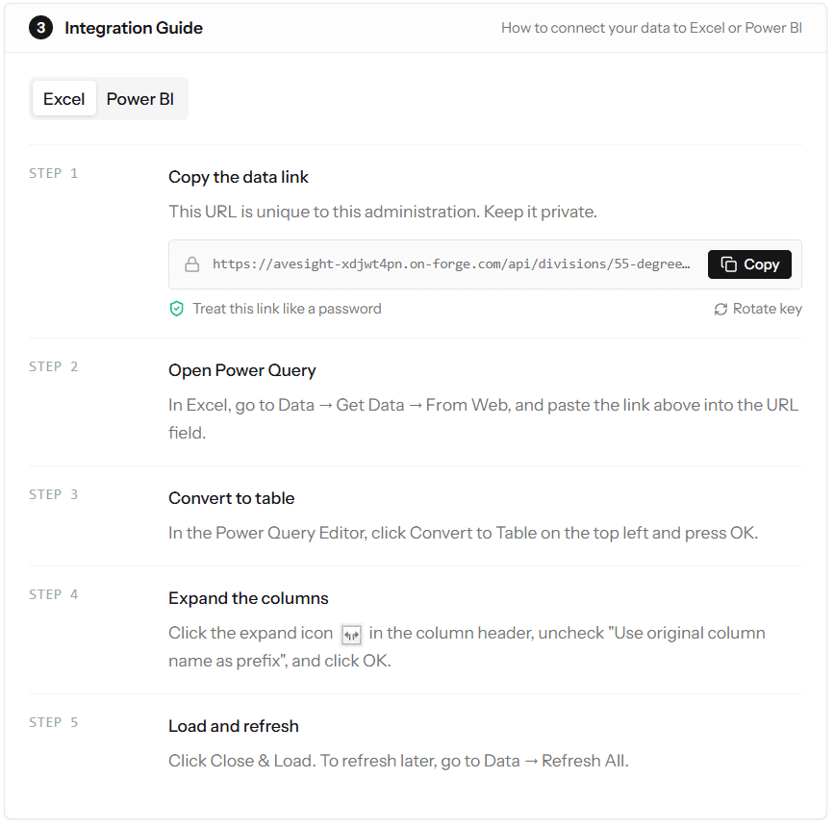
Task: Click the Integration Guide heading
Action: tap(134, 28)
